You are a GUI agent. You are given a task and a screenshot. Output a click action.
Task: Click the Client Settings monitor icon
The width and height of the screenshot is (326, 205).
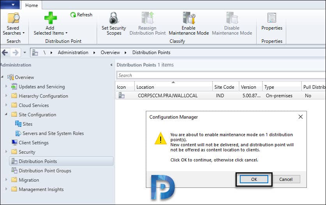point(14,142)
